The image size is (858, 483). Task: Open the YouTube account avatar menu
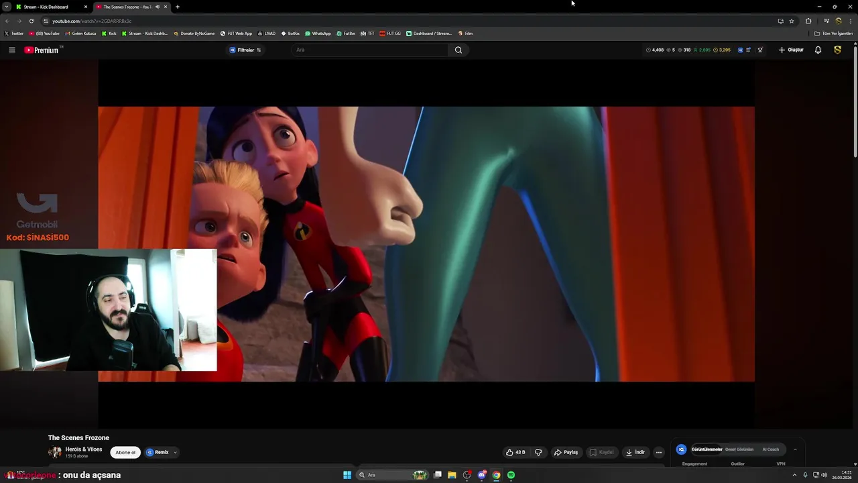(x=837, y=50)
